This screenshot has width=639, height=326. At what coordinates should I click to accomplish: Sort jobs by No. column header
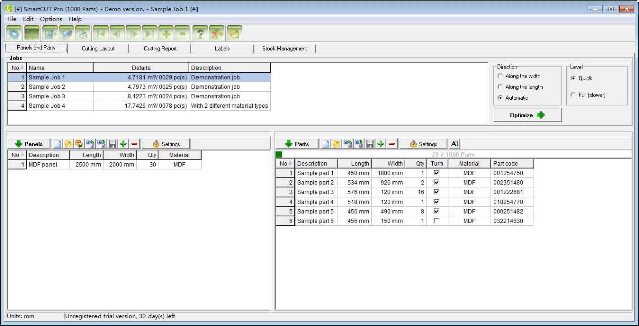point(16,68)
